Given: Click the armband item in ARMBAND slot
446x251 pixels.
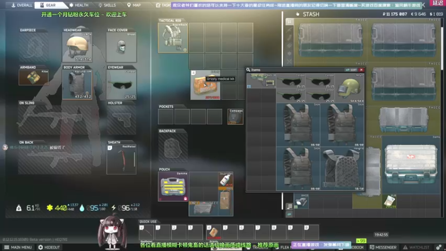Looking at the screenshot, I should point(33,77).
